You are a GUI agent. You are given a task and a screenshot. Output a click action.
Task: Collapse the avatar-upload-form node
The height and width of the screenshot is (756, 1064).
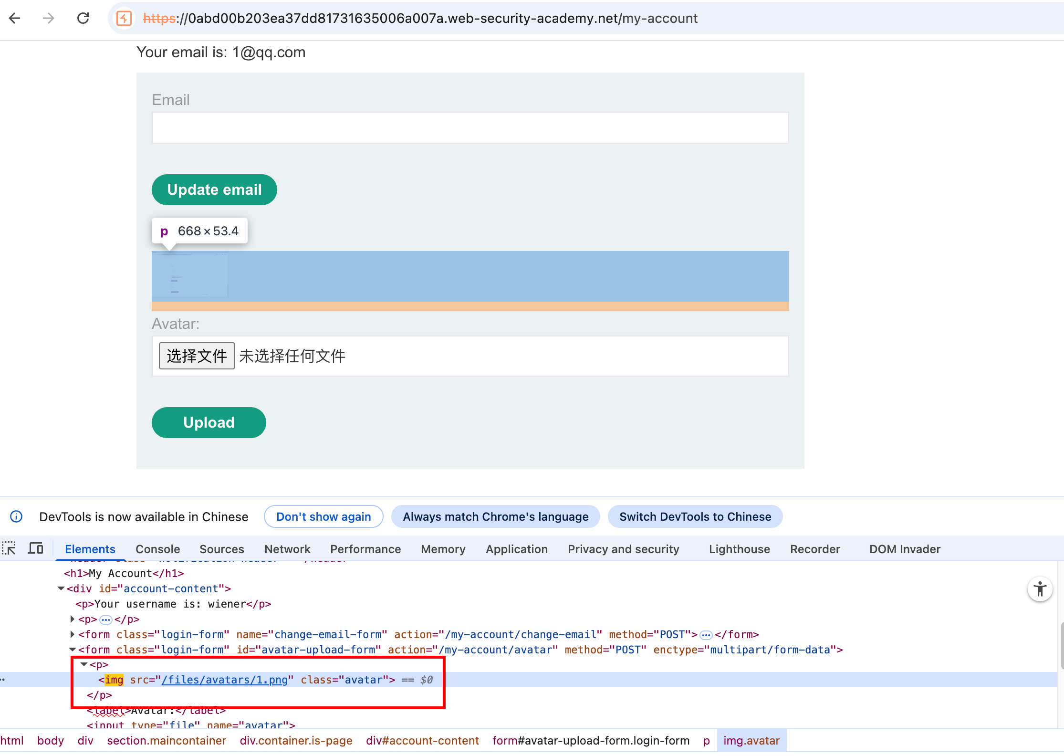point(73,650)
